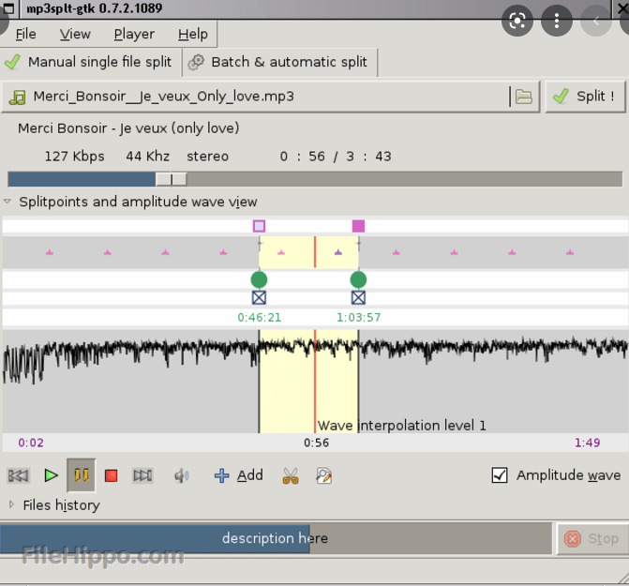Click the 'description here' split progress bar
This screenshot has width=629, height=586.
point(276,538)
